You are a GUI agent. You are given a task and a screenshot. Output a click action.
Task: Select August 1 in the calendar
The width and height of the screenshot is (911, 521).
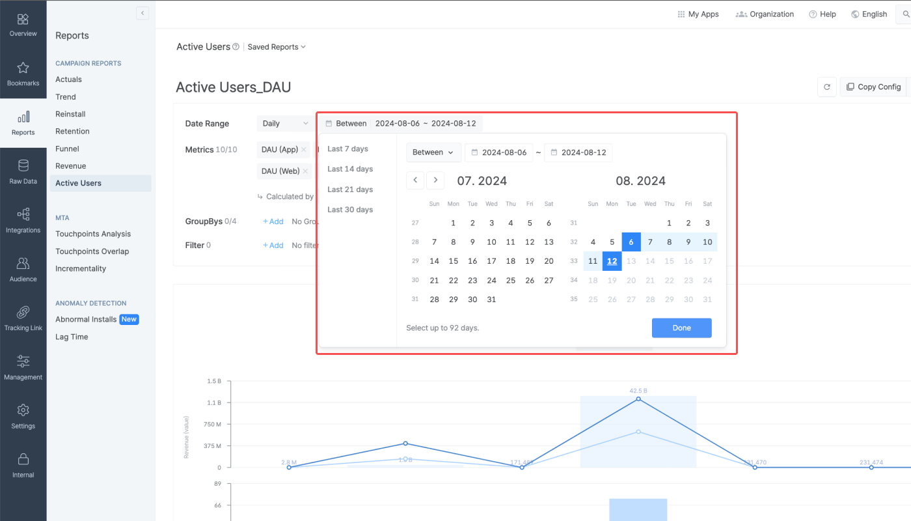669,223
